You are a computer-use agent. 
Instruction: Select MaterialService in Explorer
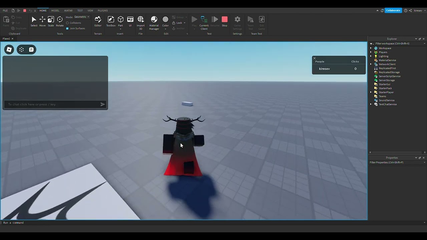(387, 60)
